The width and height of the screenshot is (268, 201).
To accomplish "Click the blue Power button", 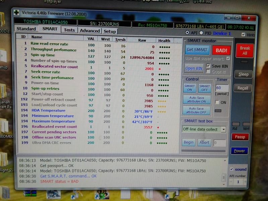I will point(239,151).
